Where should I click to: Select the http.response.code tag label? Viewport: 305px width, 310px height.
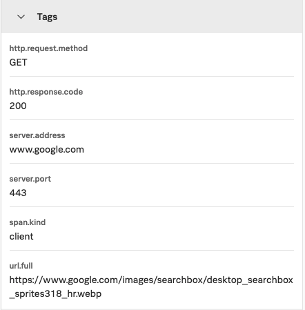coord(46,92)
